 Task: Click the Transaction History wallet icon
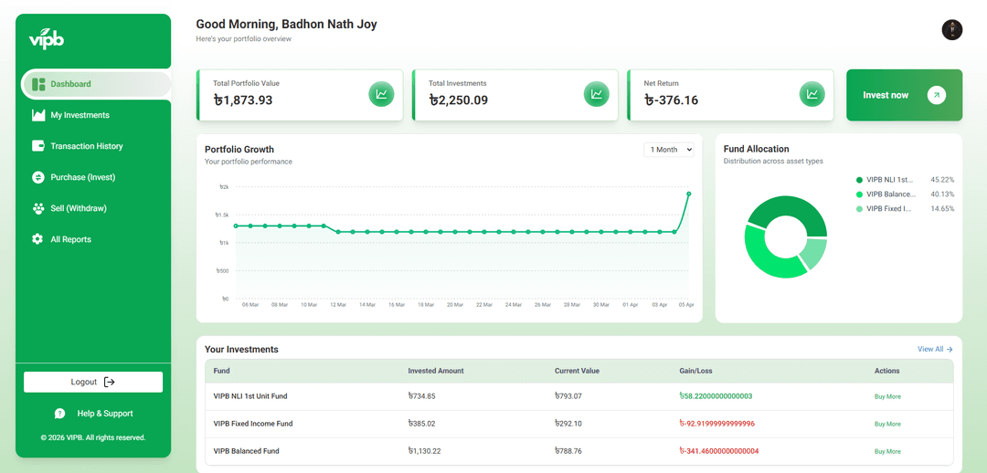pos(38,146)
